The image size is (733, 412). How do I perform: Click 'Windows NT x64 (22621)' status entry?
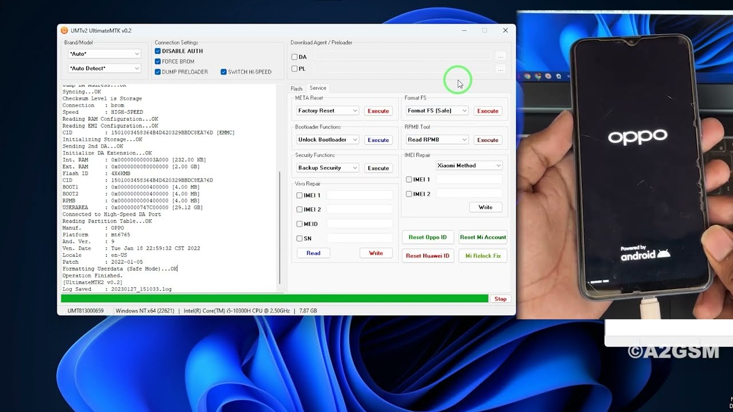click(x=145, y=311)
